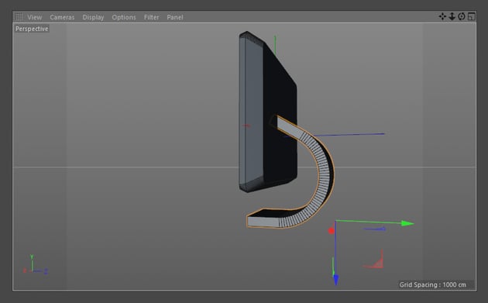Click the zoom camera arrow icon
Screen dimensions: 488x303
coord(452,16)
